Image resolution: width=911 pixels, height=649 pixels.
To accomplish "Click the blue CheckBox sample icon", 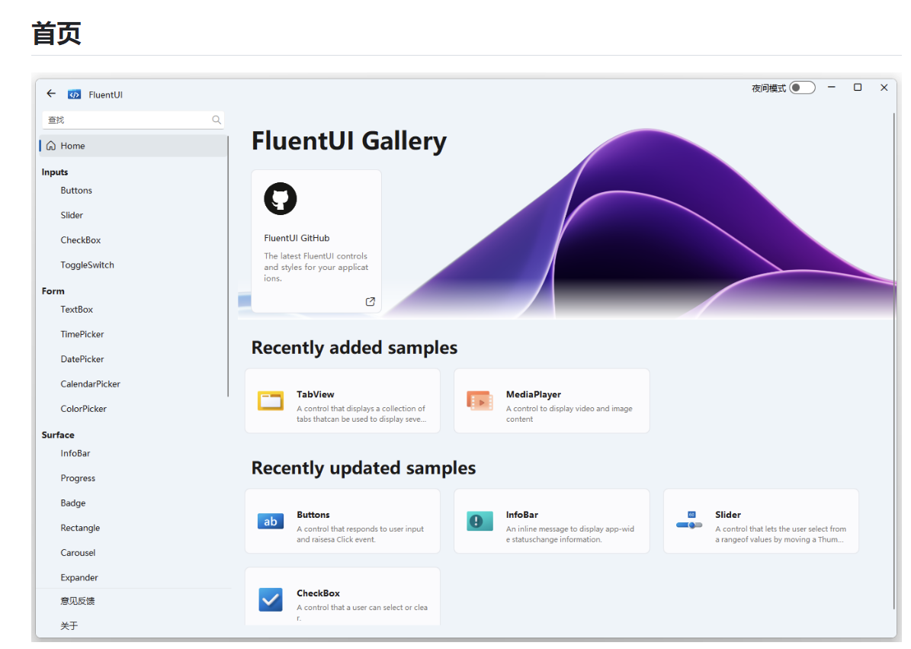I will 270,599.
